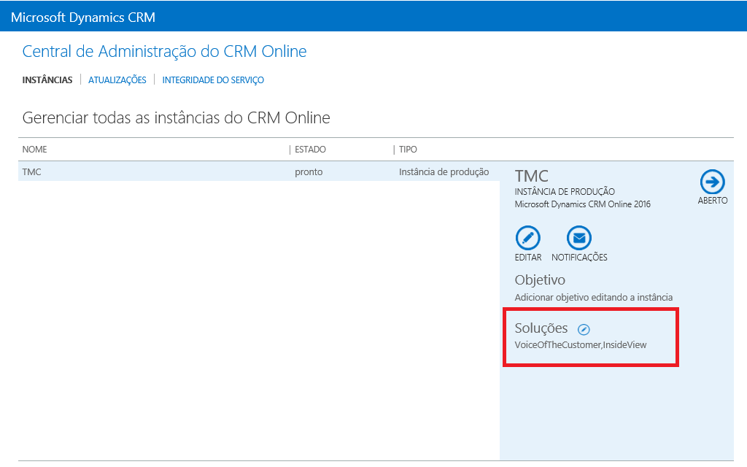Viewport: 747px width, 467px height.
Task: Click the 'Instância de produção' type cell
Action: coord(444,172)
